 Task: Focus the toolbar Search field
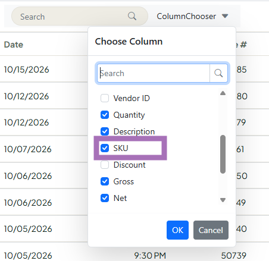(x=80, y=16)
